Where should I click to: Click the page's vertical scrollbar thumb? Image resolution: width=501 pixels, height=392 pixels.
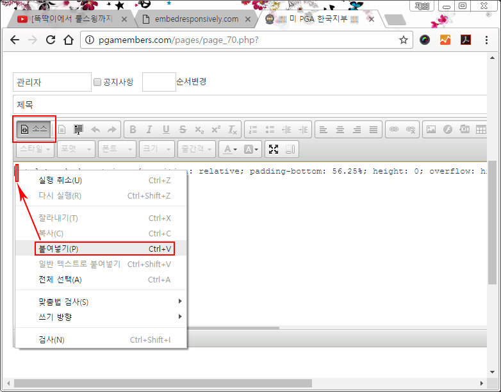(x=492, y=222)
